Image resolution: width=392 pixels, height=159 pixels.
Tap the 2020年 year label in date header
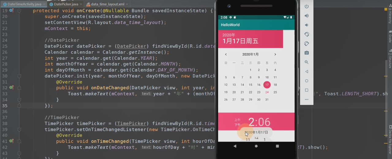(x=229, y=35)
